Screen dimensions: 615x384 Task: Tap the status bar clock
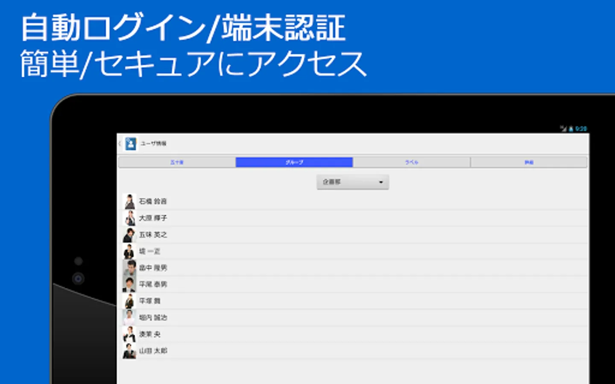tap(581, 128)
